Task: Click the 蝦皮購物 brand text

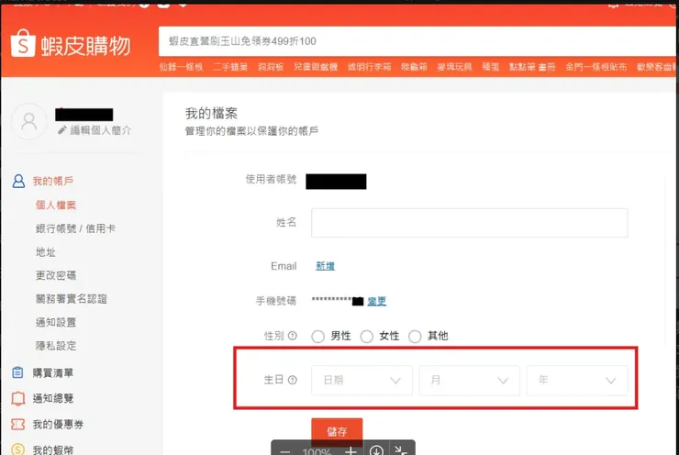Action: click(85, 46)
